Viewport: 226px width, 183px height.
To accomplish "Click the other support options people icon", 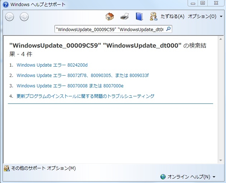I will coord(6,168).
